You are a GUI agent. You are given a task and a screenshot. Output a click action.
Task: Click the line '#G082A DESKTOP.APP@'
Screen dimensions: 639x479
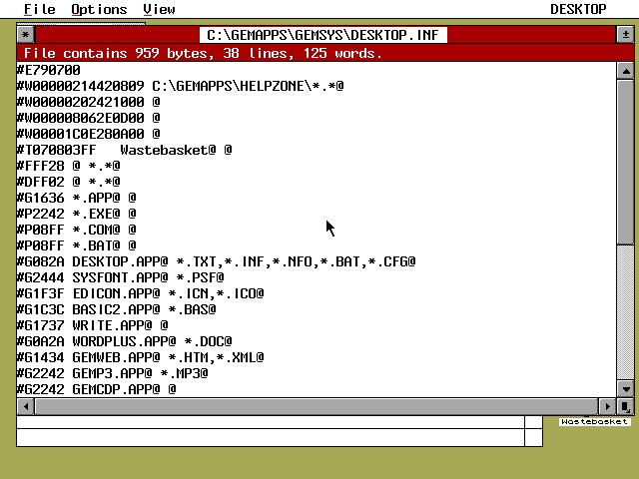pyautogui.click(x=216, y=261)
